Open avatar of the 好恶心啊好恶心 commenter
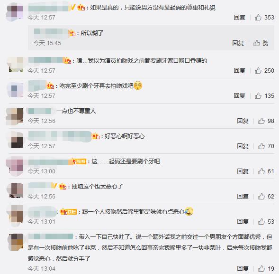Viewport: 279px width, 274px height. click(x=15, y=140)
